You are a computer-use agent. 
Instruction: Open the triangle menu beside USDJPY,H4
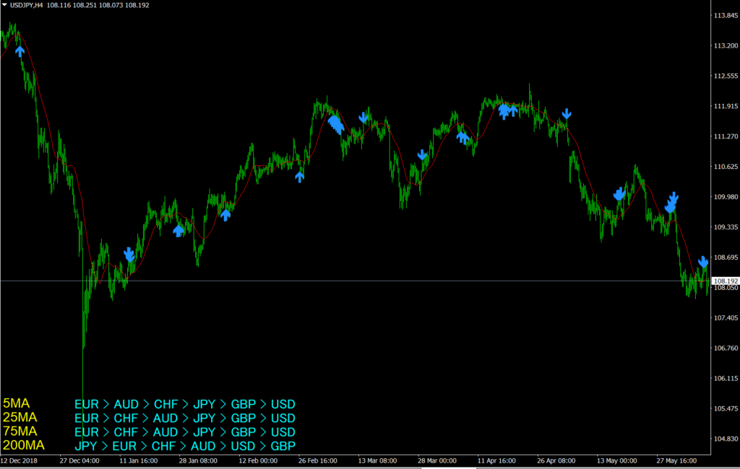tap(4, 5)
